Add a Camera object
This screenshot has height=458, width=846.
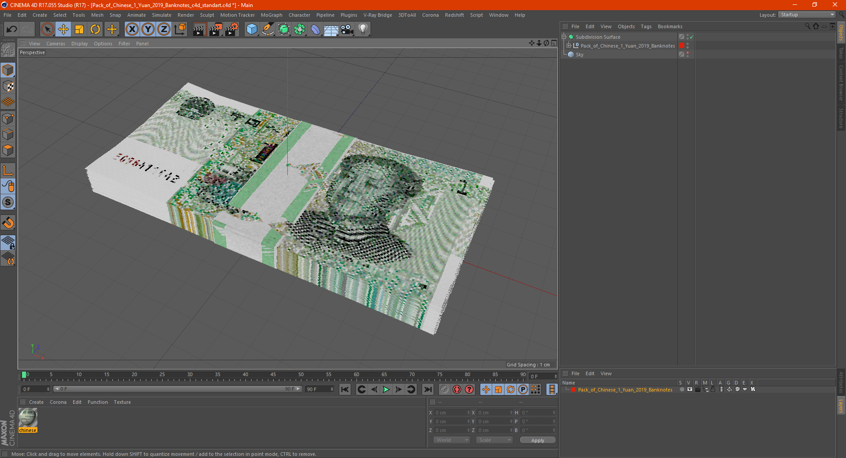pos(347,30)
